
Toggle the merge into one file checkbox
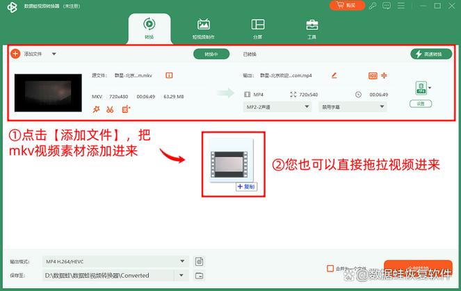[x=330, y=268]
